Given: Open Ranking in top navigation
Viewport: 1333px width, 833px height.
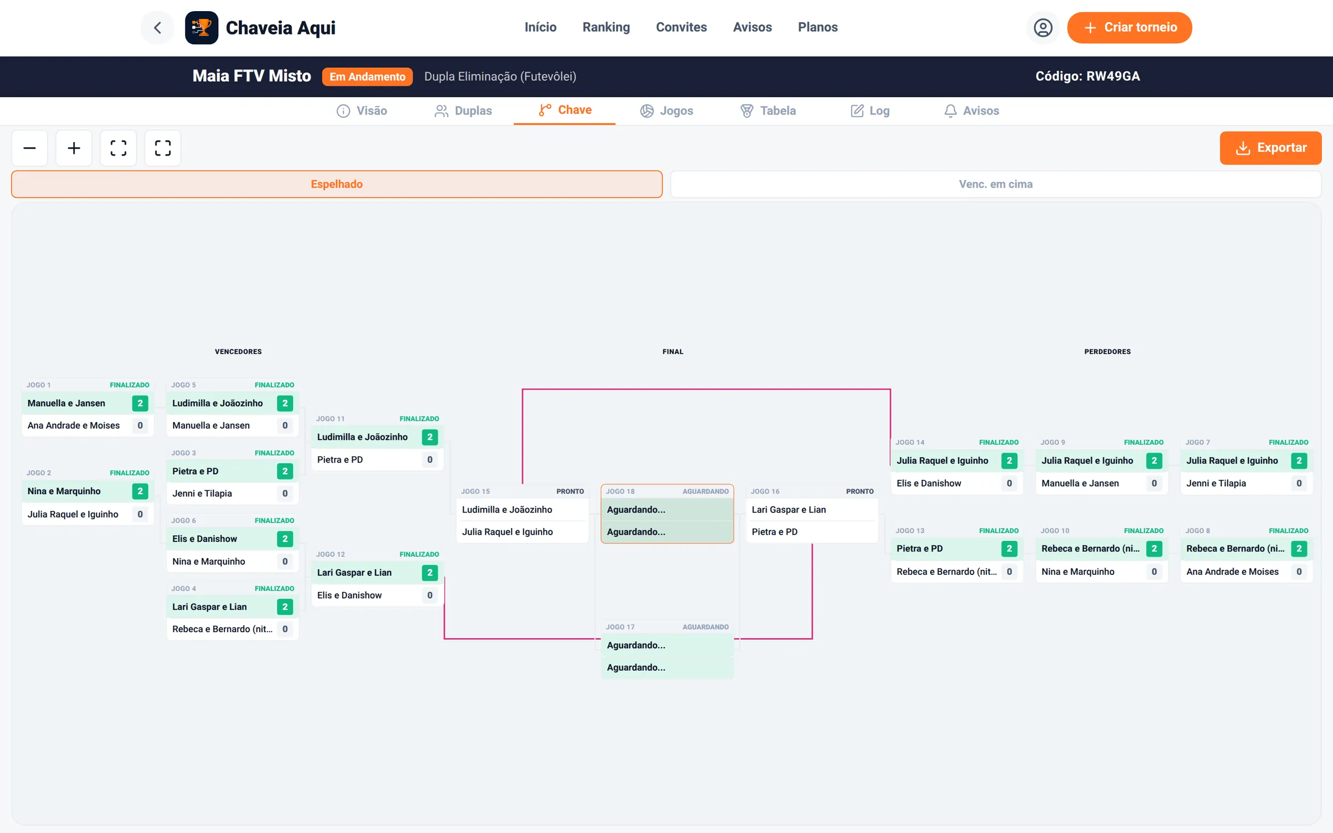Looking at the screenshot, I should pos(606,27).
